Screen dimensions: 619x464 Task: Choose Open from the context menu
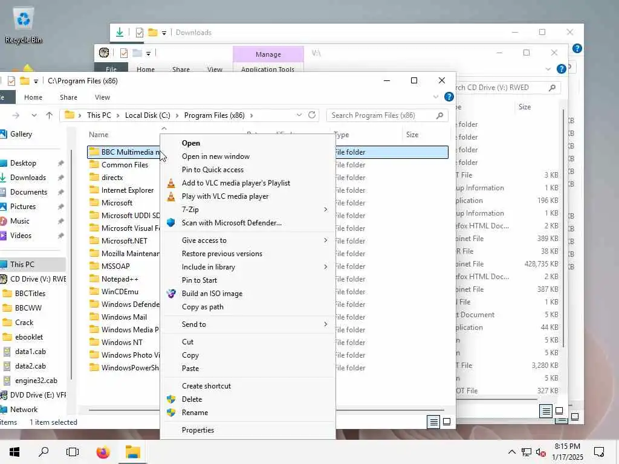[x=247, y=143]
